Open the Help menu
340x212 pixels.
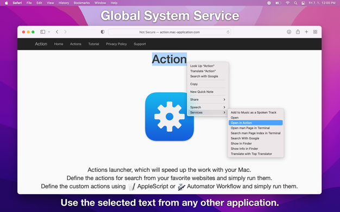pos(114,3)
